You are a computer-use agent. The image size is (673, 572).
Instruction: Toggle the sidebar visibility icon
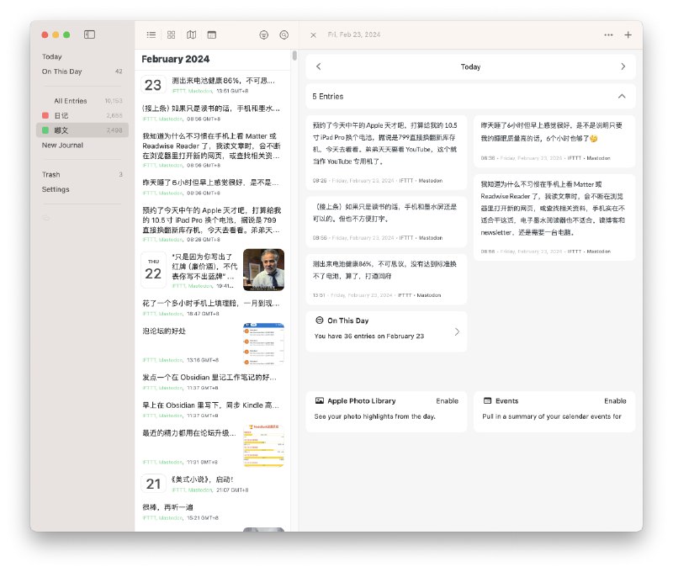(x=89, y=34)
